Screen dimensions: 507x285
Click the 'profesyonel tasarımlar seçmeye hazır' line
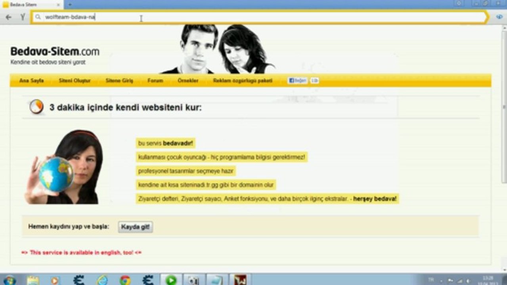[186, 171]
